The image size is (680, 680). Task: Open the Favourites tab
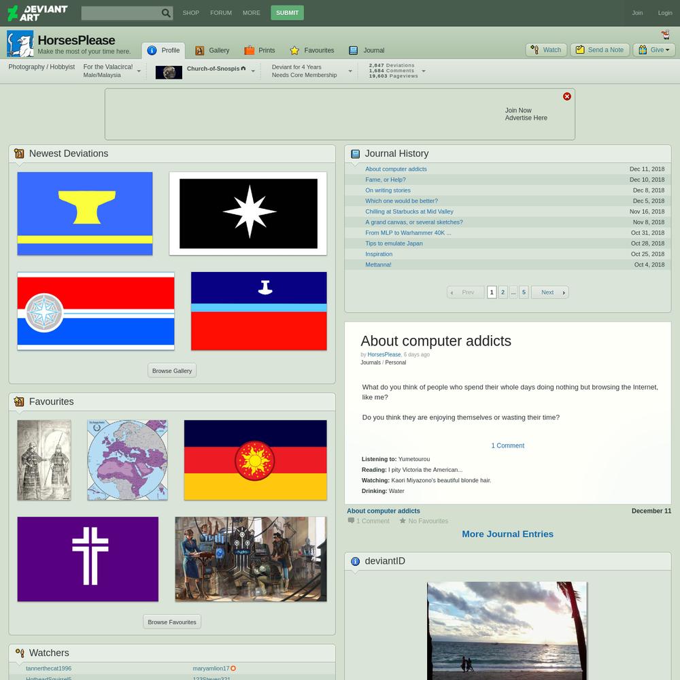(312, 50)
